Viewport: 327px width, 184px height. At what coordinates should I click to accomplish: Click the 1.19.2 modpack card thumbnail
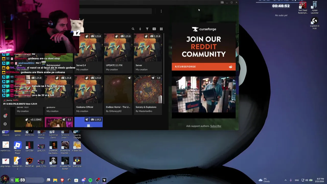(x=88, y=122)
